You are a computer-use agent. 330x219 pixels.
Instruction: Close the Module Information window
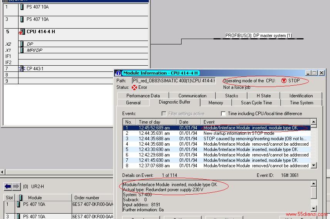(322, 73)
